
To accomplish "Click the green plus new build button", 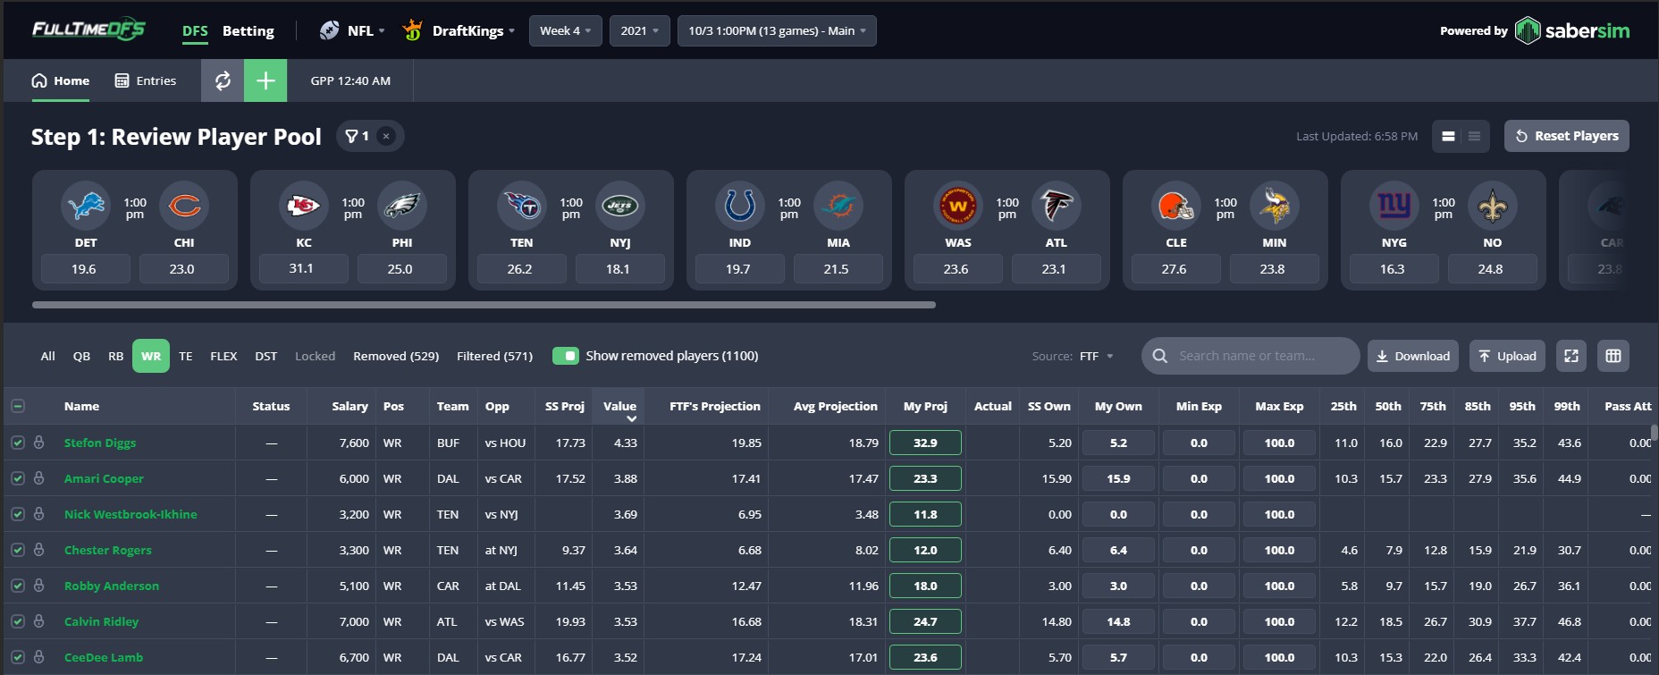I will coord(265,80).
